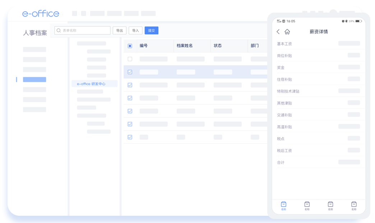Screen dimensions: 375x223
Task: Click the search magnifier icon in the toolbar
Action: point(59,31)
